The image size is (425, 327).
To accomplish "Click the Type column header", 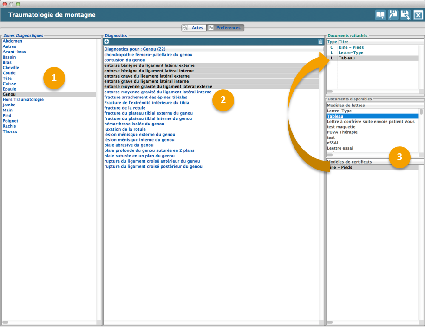I will (332, 42).
